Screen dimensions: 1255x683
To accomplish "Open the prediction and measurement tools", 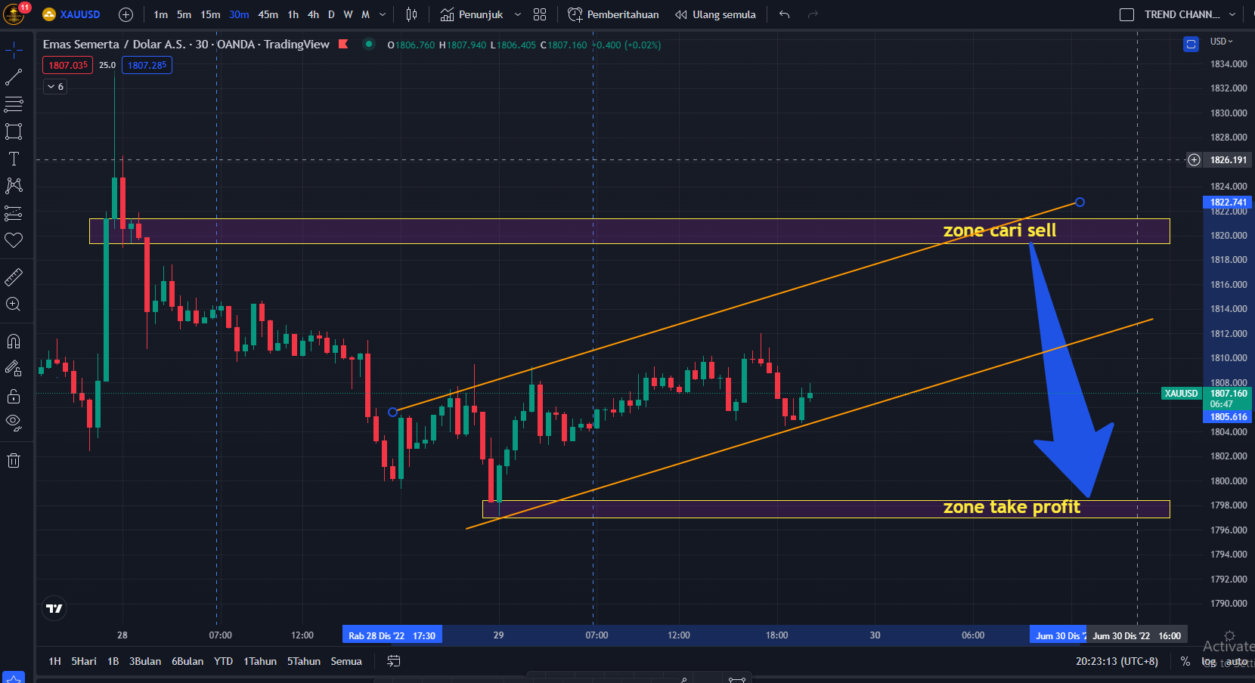I will (x=14, y=213).
